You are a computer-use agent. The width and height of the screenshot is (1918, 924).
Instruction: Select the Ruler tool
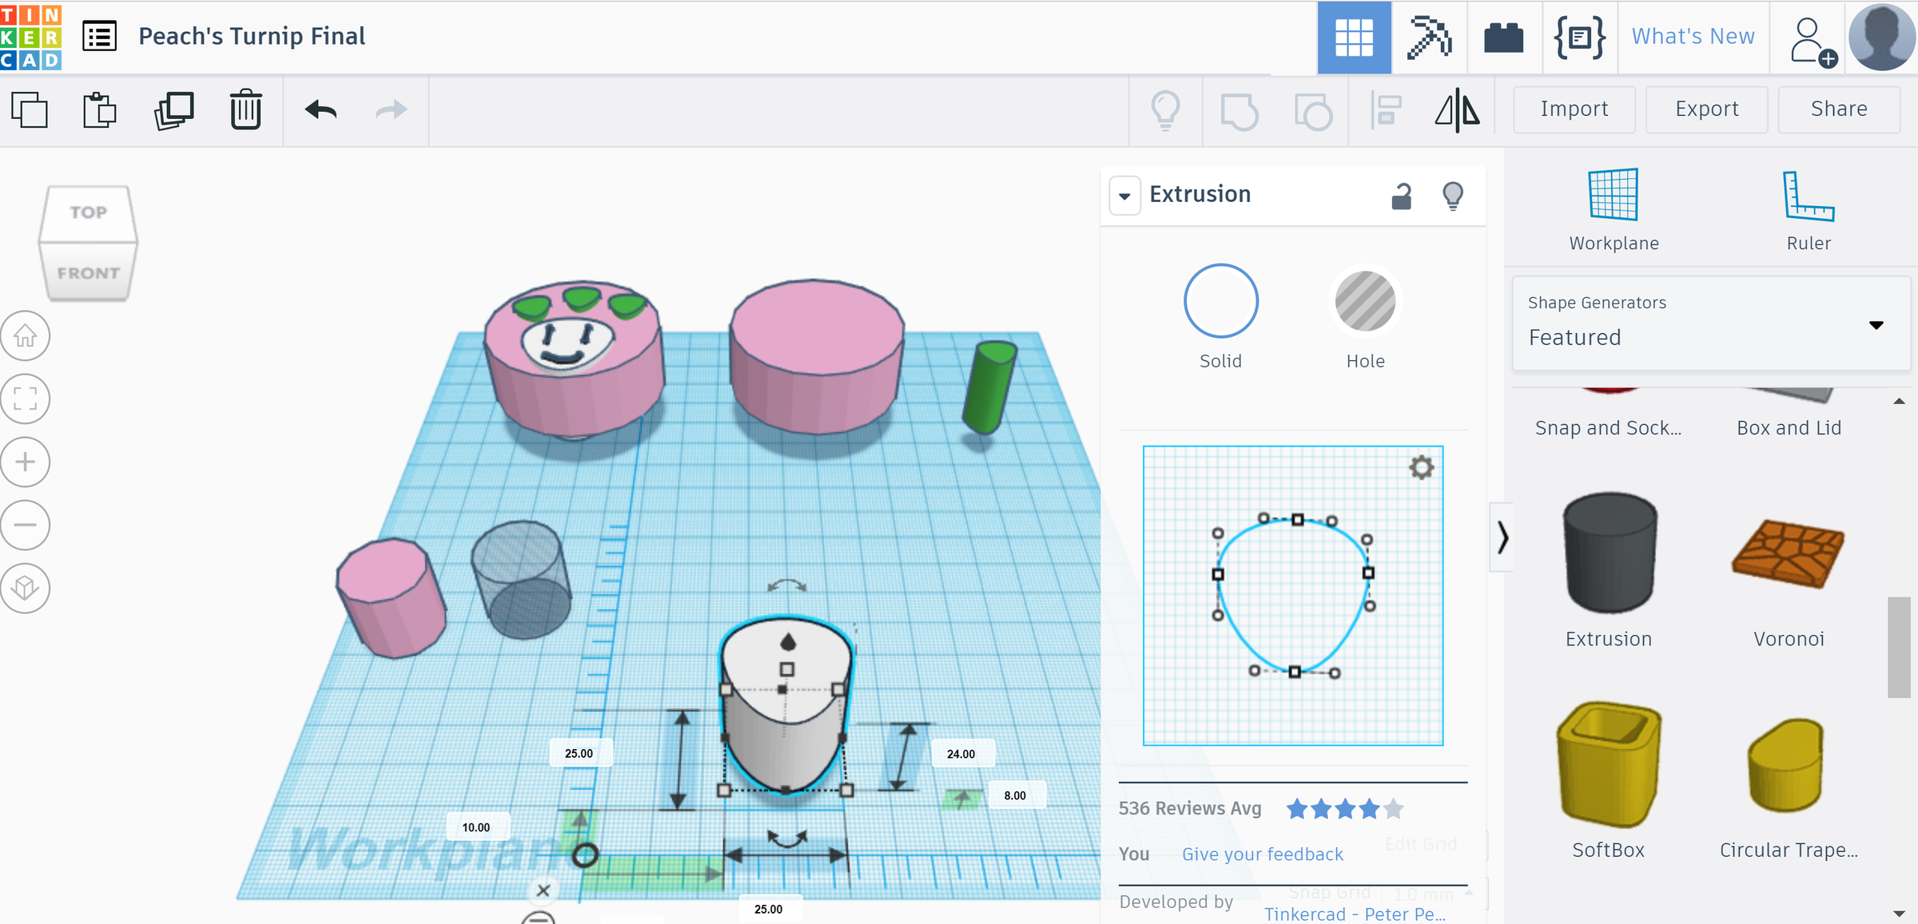[1808, 210]
